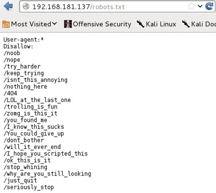This screenshot has height=193, width=216.
Task: Click the /I_hope_you_scripted_this line
Action: point(45,154)
